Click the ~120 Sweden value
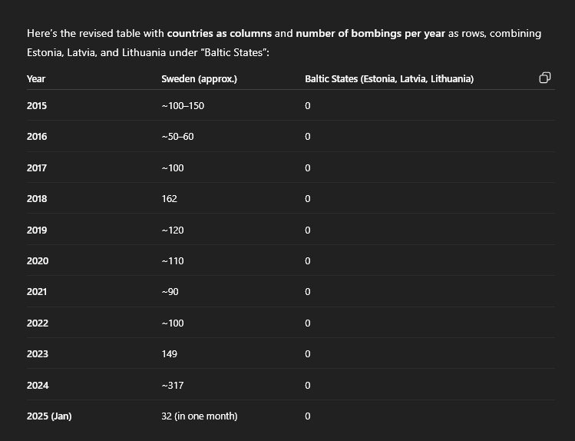The width and height of the screenshot is (575, 441). (173, 230)
